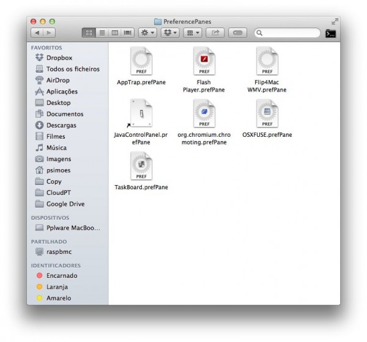
Task: Go back with the left arrow button
Action: [x=37, y=33]
